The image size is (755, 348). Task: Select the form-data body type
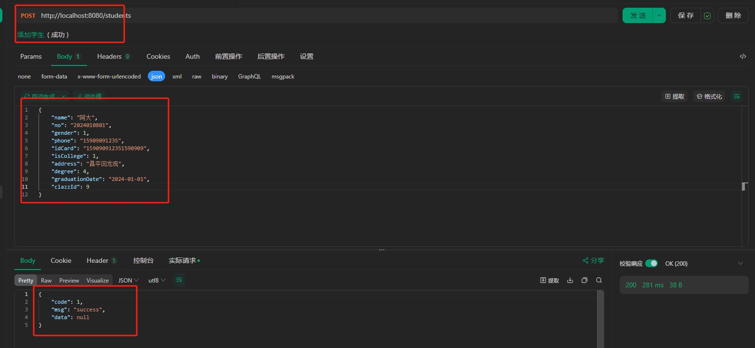click(x=54, y=77)
